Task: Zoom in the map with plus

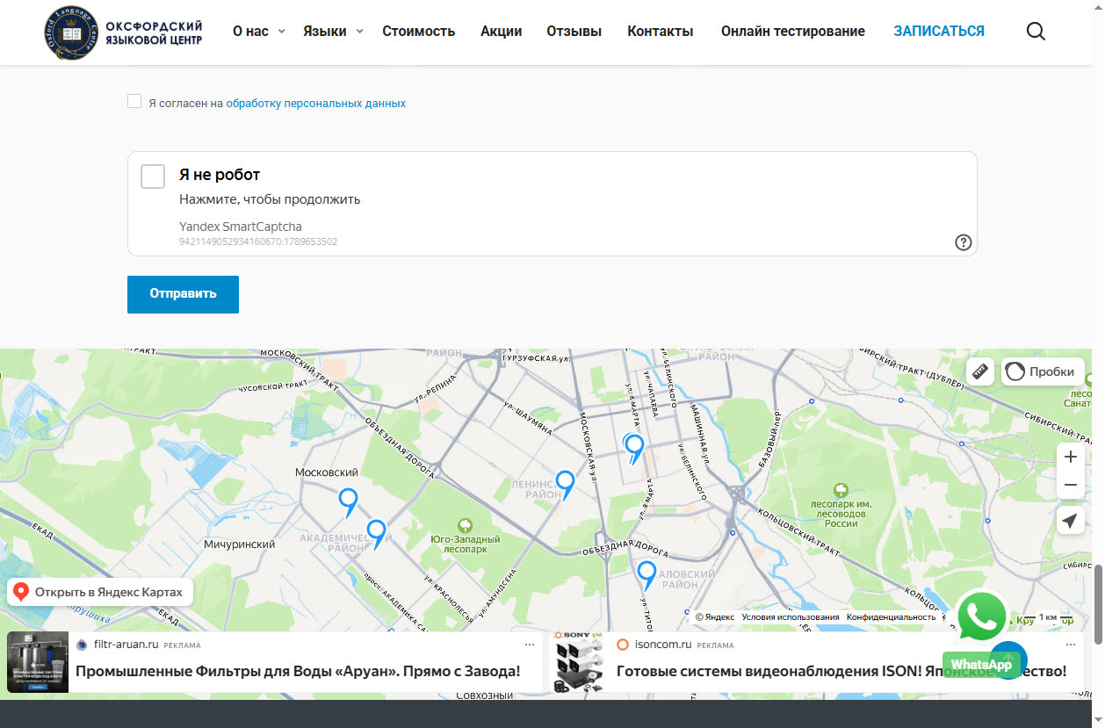Action: 1070,457
